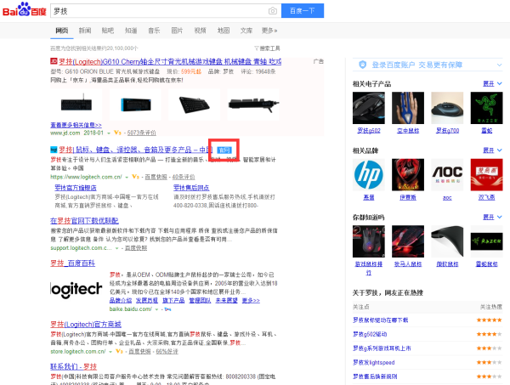510x385 pixels.
Task: Open 罗技_百度百科 result
Action: [72, 263]
